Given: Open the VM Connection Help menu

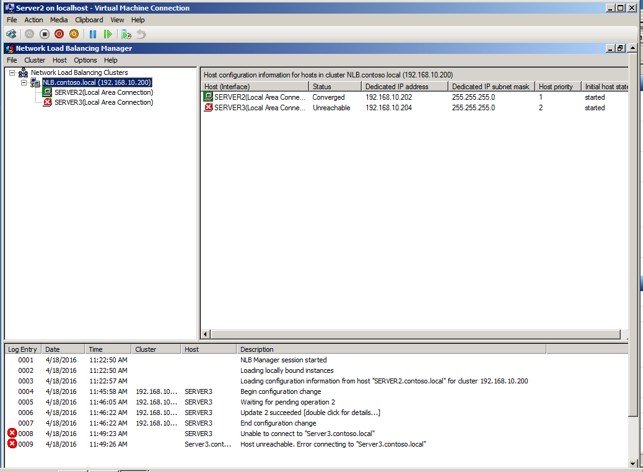Looking at the screenshot, I should [x=138, y=20].
